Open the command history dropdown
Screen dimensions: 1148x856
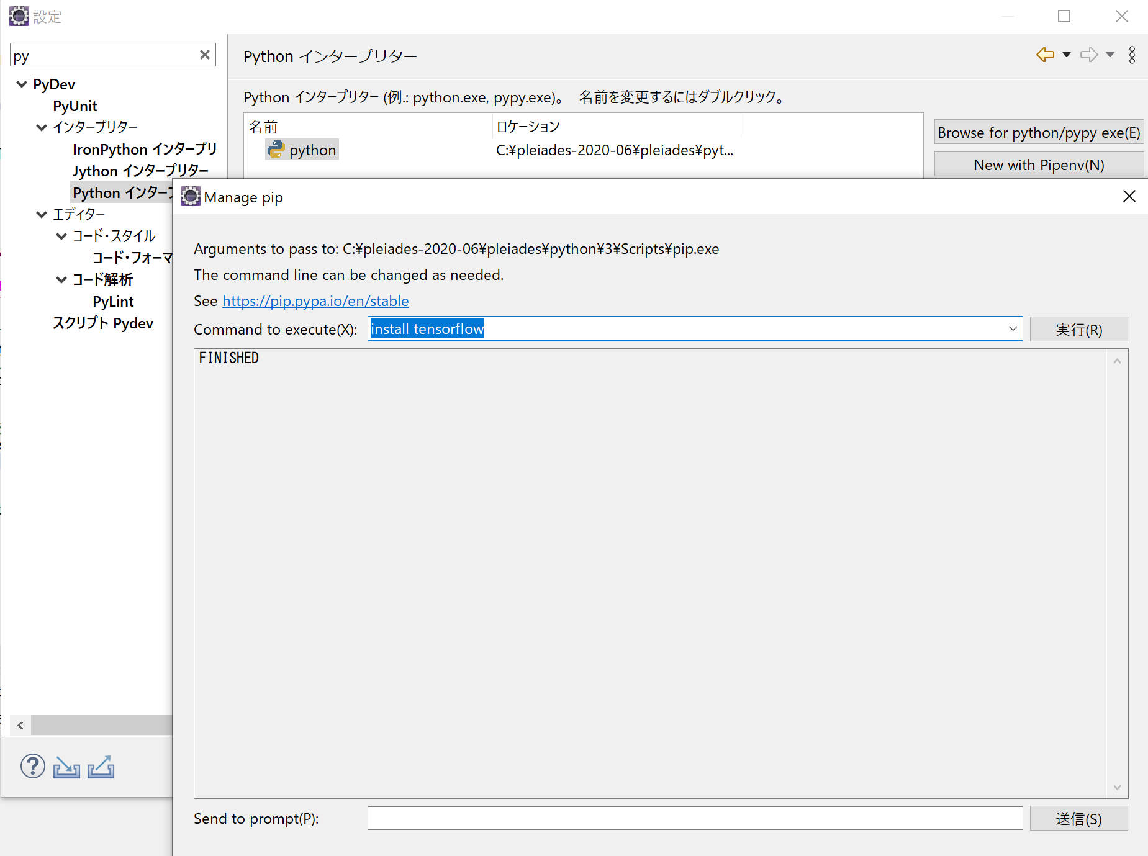[x=1013, y=328]
